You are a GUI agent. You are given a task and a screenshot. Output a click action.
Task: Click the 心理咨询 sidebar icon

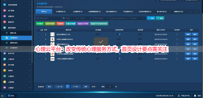point(5,59)
